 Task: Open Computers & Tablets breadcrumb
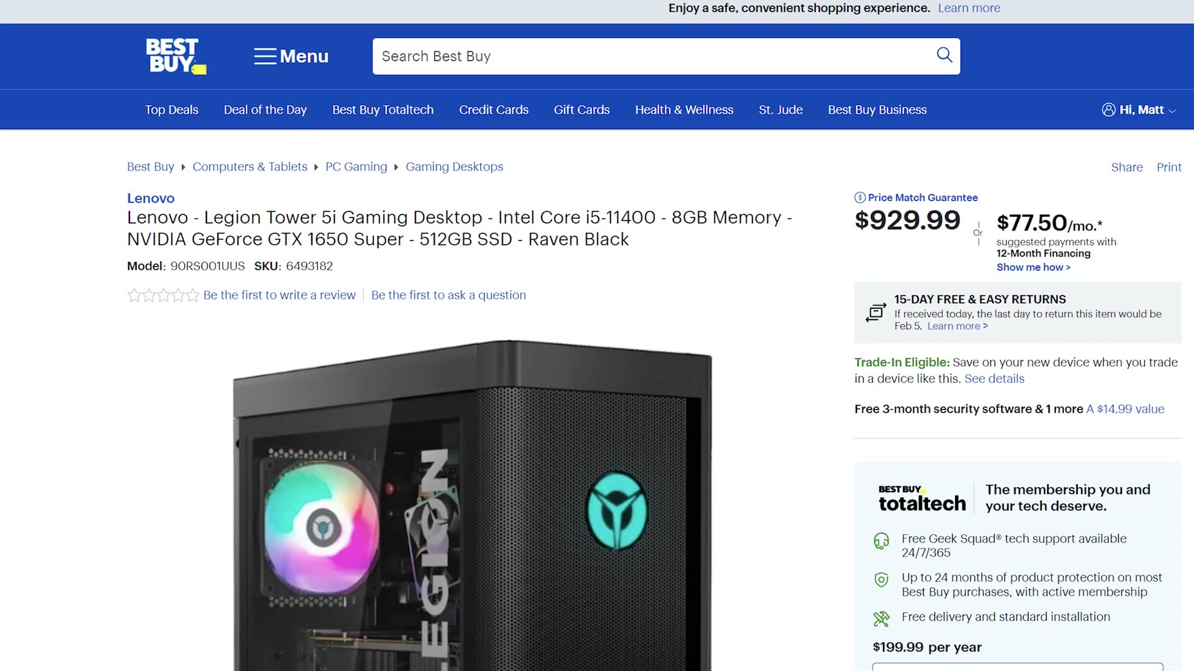coord(250,167)
